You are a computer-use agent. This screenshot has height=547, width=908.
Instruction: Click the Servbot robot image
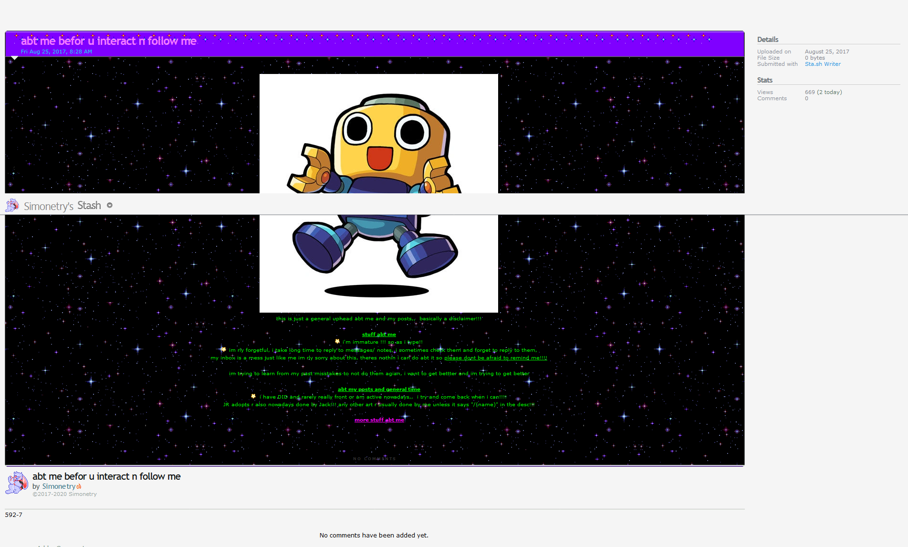pyautogui.click(x=379, y=193)
